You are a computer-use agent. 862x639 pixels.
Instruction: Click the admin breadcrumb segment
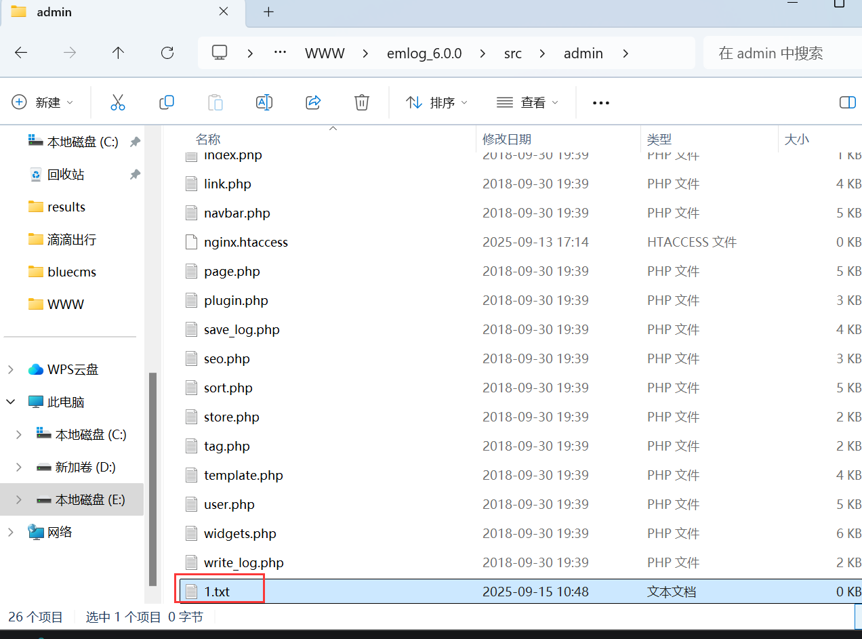click(583, 54)
